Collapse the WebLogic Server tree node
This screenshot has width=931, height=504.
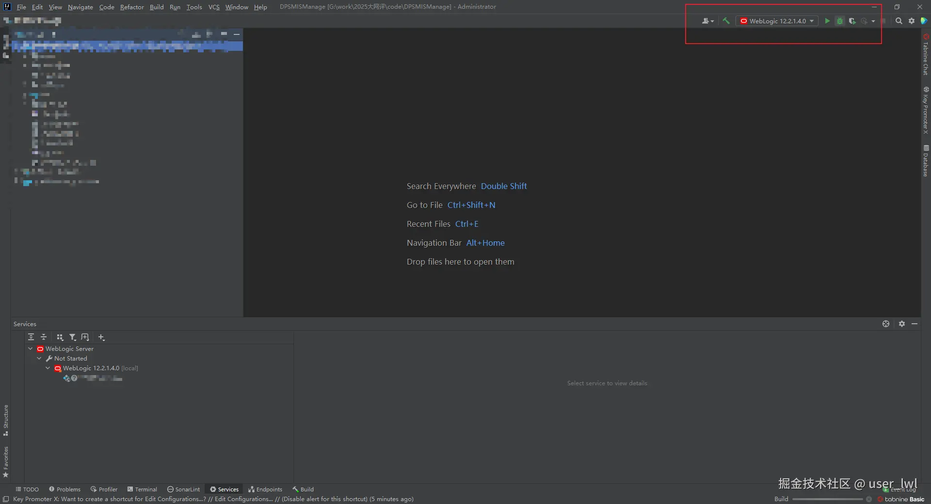click(x=31, y=348)
